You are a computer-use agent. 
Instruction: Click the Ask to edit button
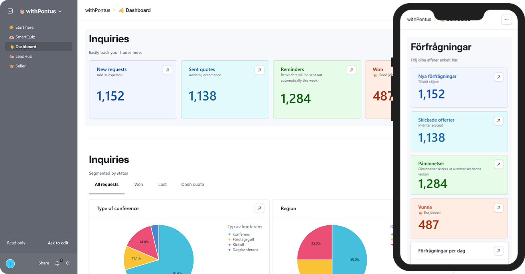(x=58, y=243)
